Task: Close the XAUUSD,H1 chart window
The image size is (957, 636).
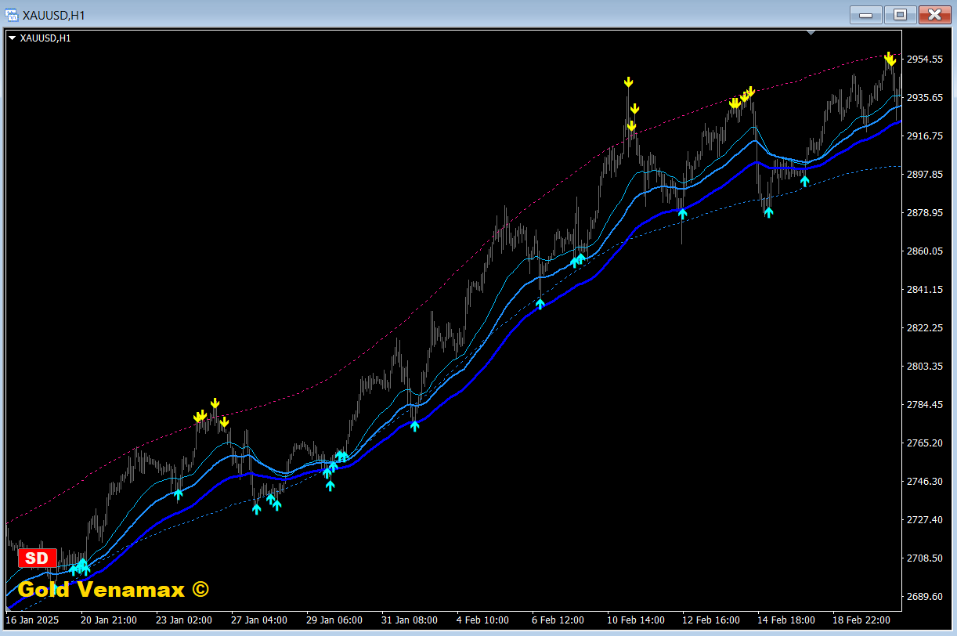Action: [934, 14]
